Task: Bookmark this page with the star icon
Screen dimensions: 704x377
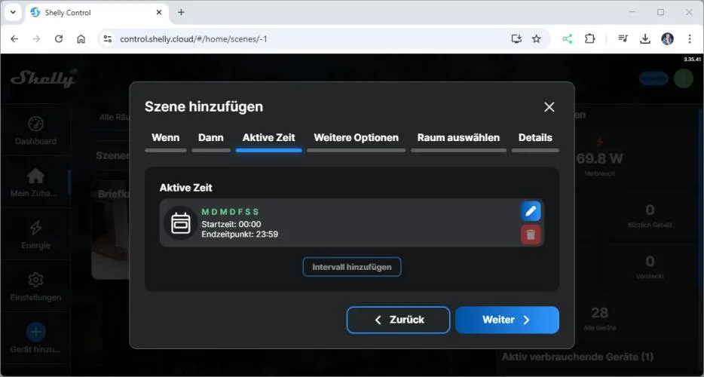Action: (537, 38)
